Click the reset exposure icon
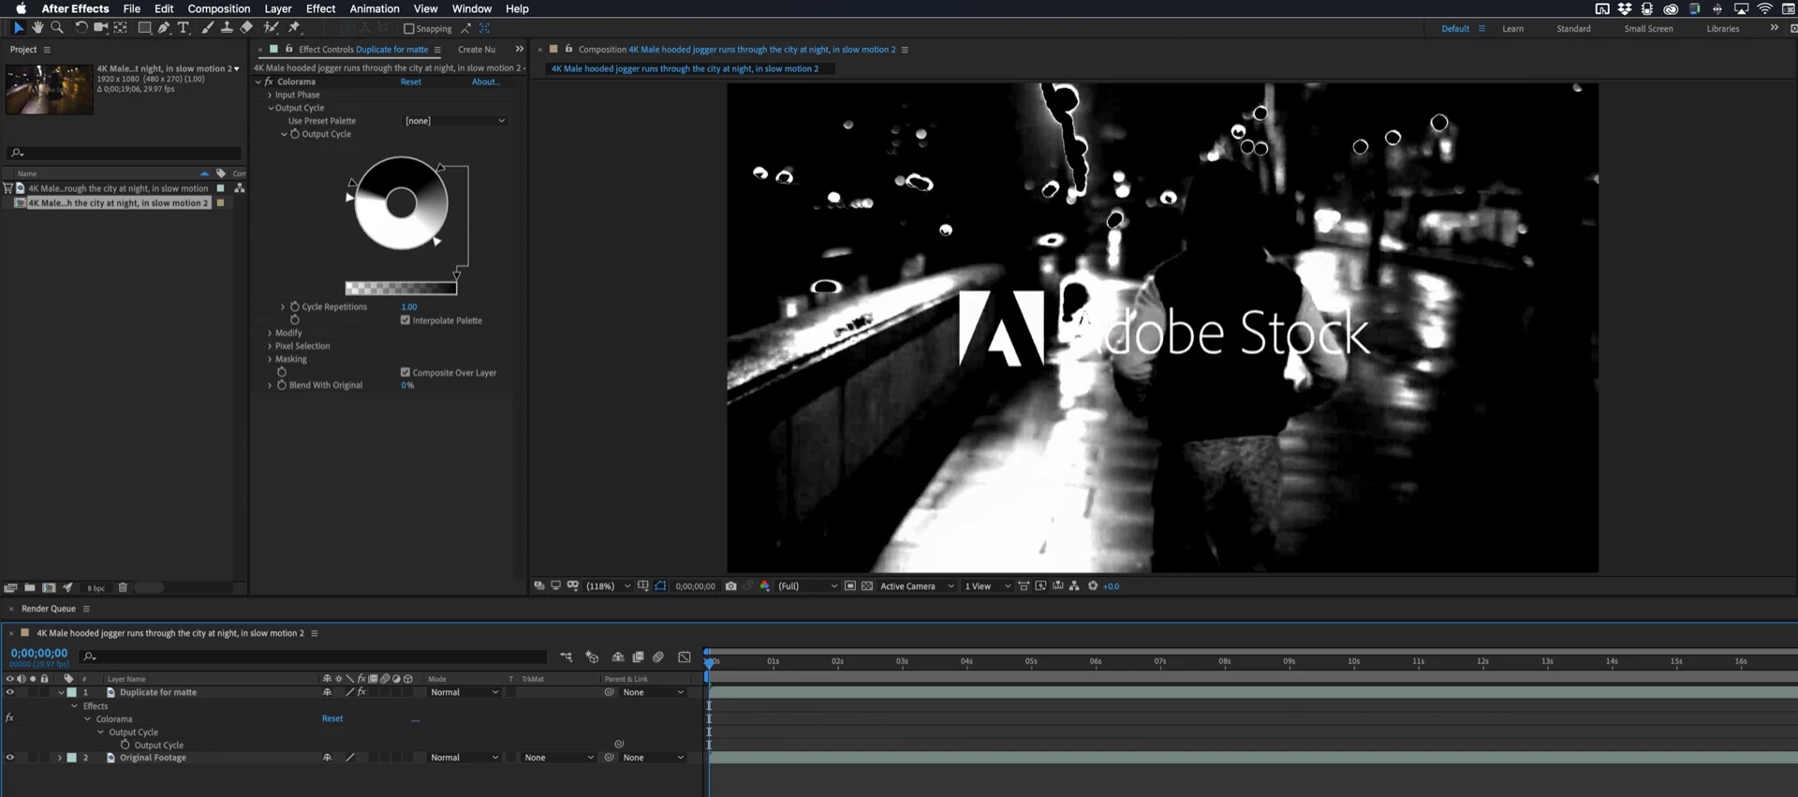Viewport: 1798px width, 797px height. tap(1092, 586)
